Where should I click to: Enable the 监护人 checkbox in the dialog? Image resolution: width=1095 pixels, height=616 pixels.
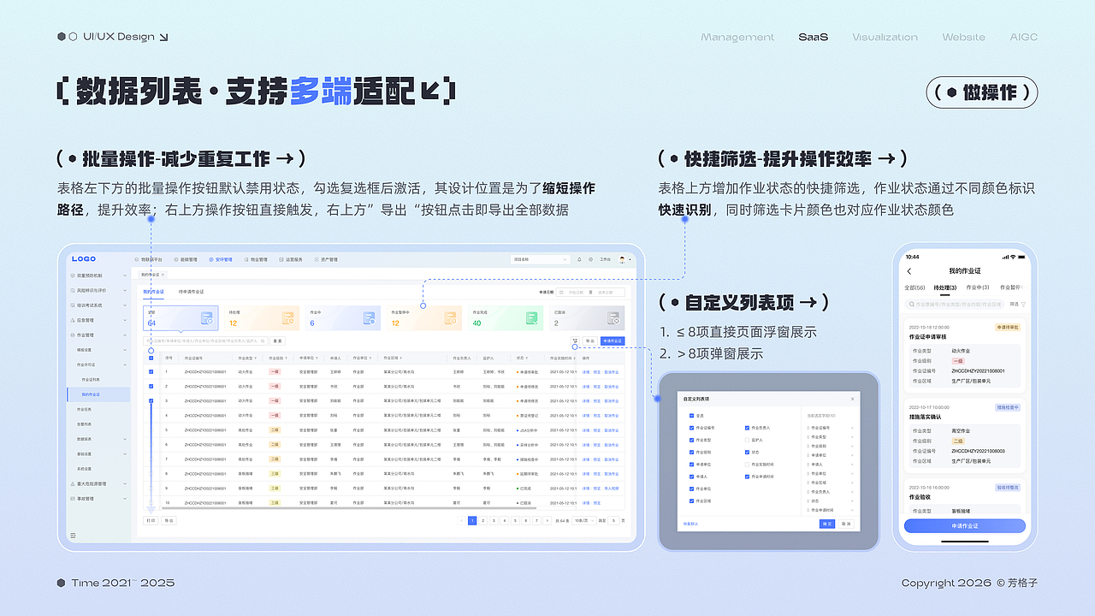747,440
